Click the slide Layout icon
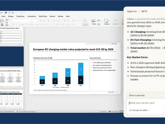The image size is (165, 124). tap(7, 20)
